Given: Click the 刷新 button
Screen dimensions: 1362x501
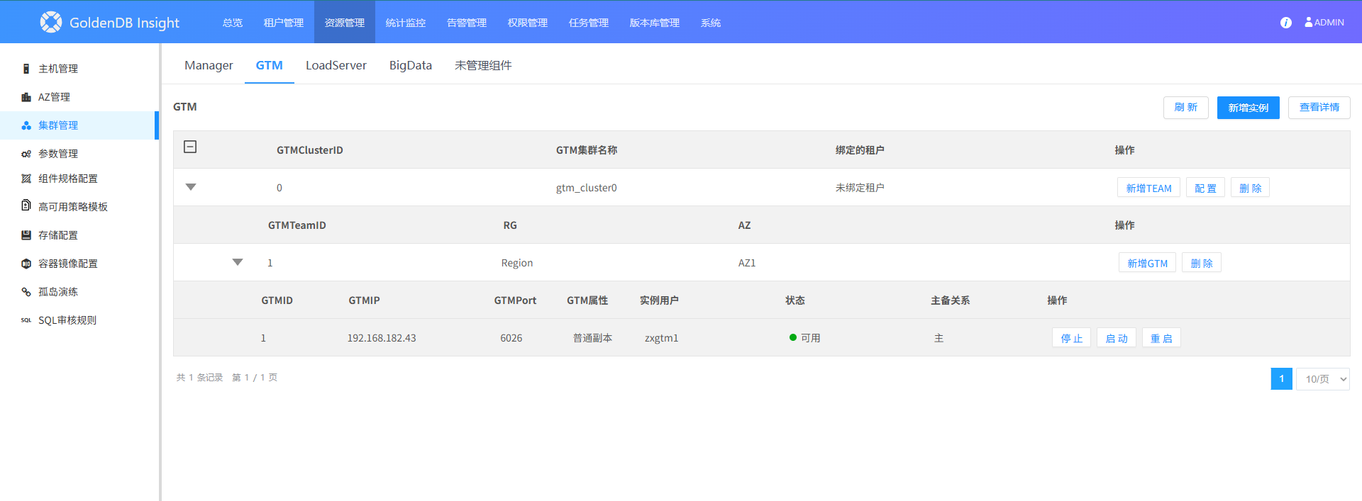Looking at the screenshot, I should (x=1186, y=108).
